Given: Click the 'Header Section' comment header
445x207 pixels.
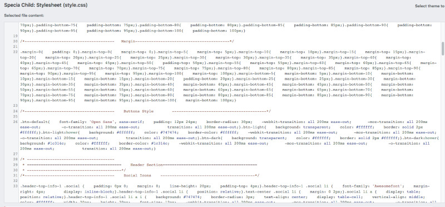Looking at the screenshot, I should pos(146,165).
